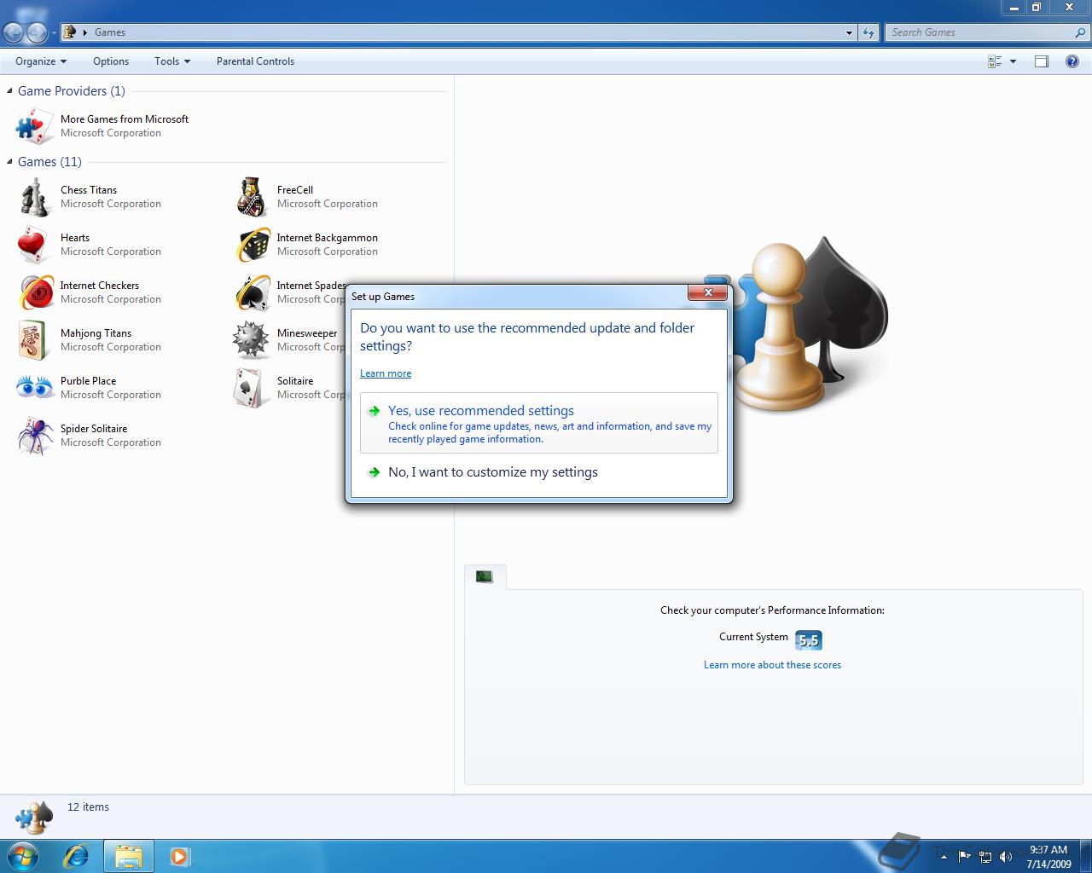Image resolution: width=1092 pixels, height=873 pixels.
Task: Choose No, I want to customize settings
Action: tap(539, 472)
